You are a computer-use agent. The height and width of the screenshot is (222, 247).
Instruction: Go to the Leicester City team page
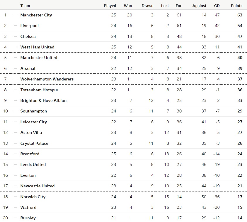point(34,122)
